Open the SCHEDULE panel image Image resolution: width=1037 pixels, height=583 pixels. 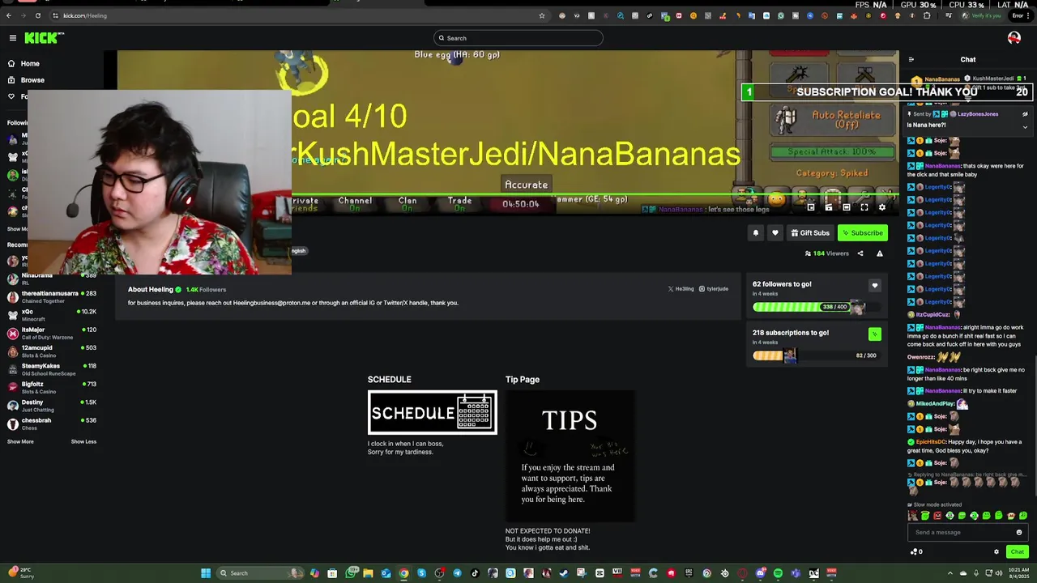433,413
